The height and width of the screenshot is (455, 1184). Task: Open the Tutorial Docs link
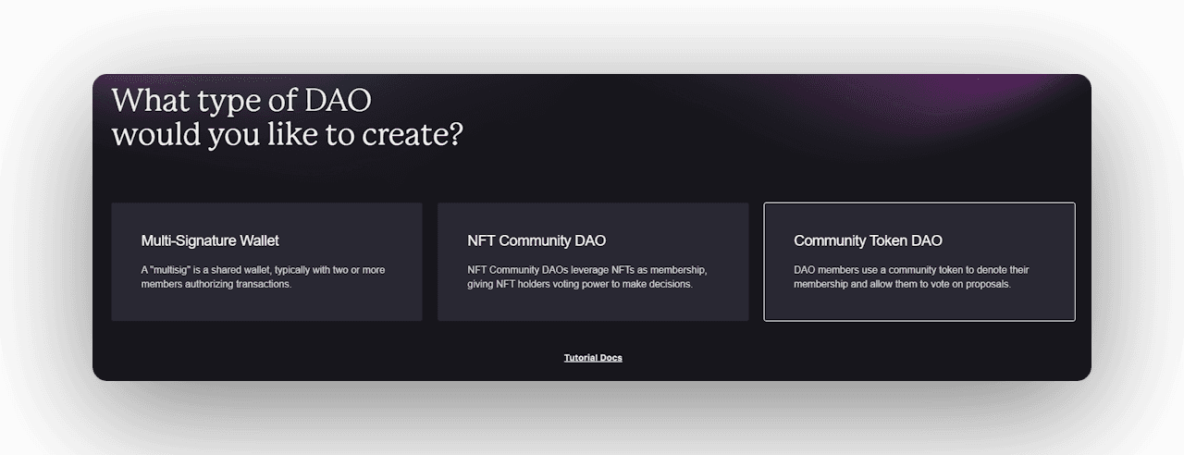593,358
